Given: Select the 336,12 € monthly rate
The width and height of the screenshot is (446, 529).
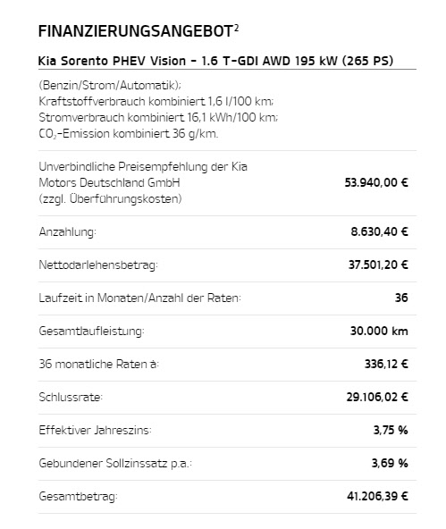Looking at the screenshot, I should (386, 364).
